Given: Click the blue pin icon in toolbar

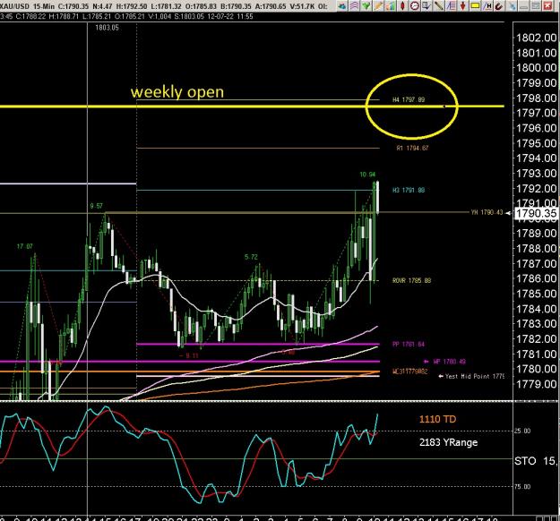Looking at the screenshot, I should (x=512, y=5).
